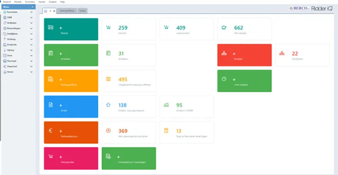Click the cart icon on Inkooporder tile
This screenshot has width=338, height=175.
(x=50, y=156)
